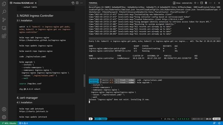Open the status bar feedback icon
This screenshot has height=125, width=223.
pyautogui.click(x=214, y=123)
